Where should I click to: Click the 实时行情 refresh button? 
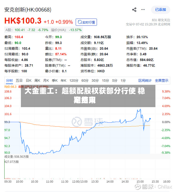coord(86,22)
